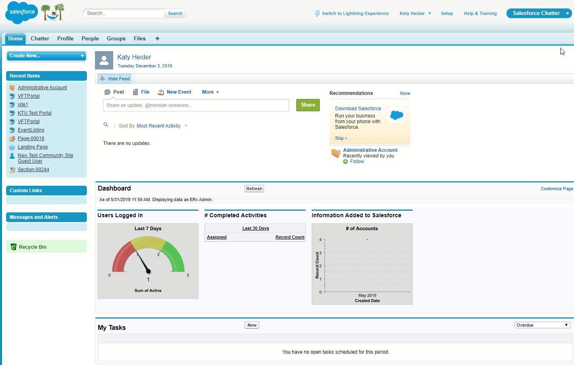
Task: Toggle Hide Feed button
Action: 115,79
